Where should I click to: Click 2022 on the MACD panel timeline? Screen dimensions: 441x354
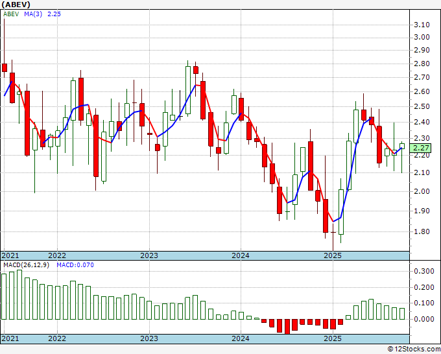point(57,338)
